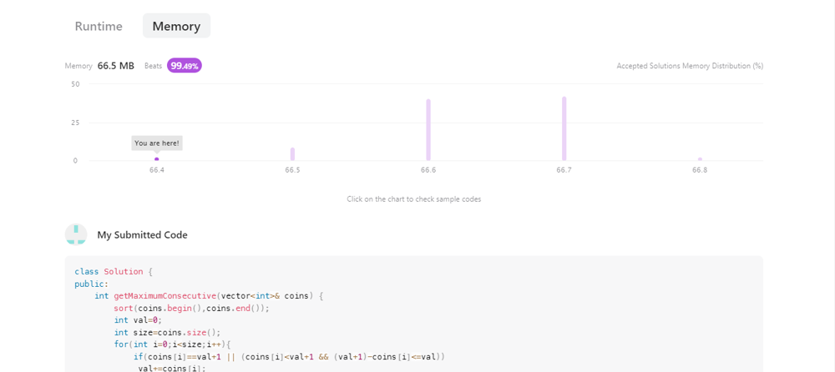Click the Accepted Solutions Memory Distribution label
Screen dimensions: 835x372
click(x=690, y=66)
